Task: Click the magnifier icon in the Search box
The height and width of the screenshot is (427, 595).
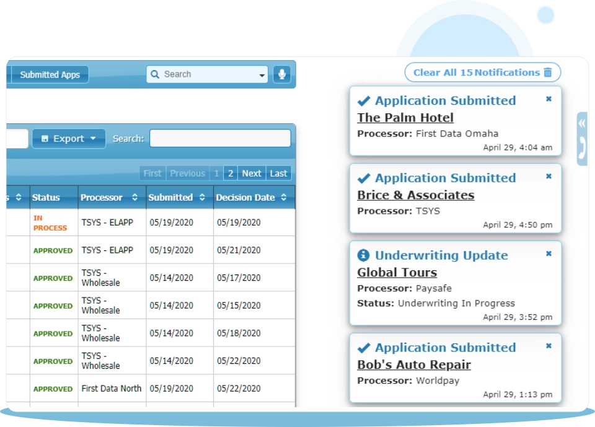Action: point(155,74)
